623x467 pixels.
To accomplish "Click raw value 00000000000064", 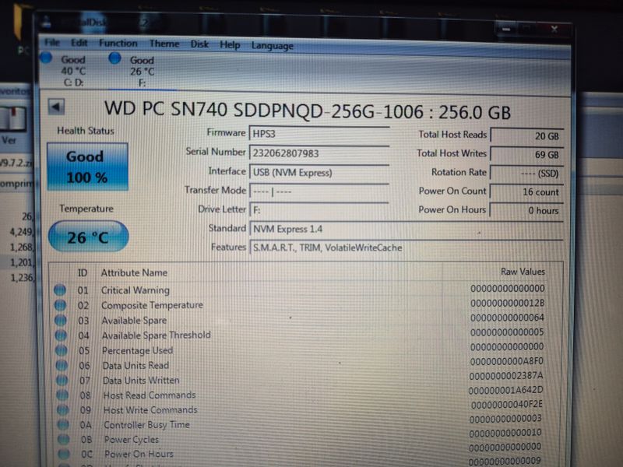I will (508, 318).
